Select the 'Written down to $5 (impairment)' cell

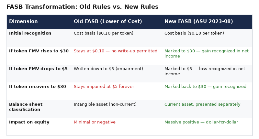tap(108, 69)
